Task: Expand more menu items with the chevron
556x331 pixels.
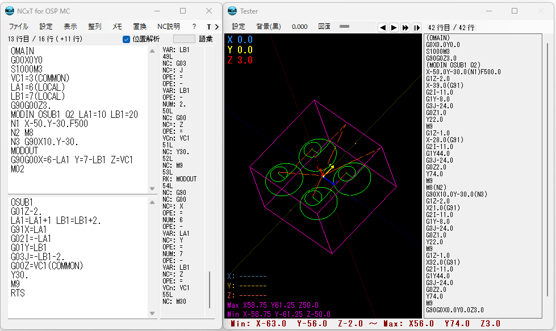Action: click(216, 27)
